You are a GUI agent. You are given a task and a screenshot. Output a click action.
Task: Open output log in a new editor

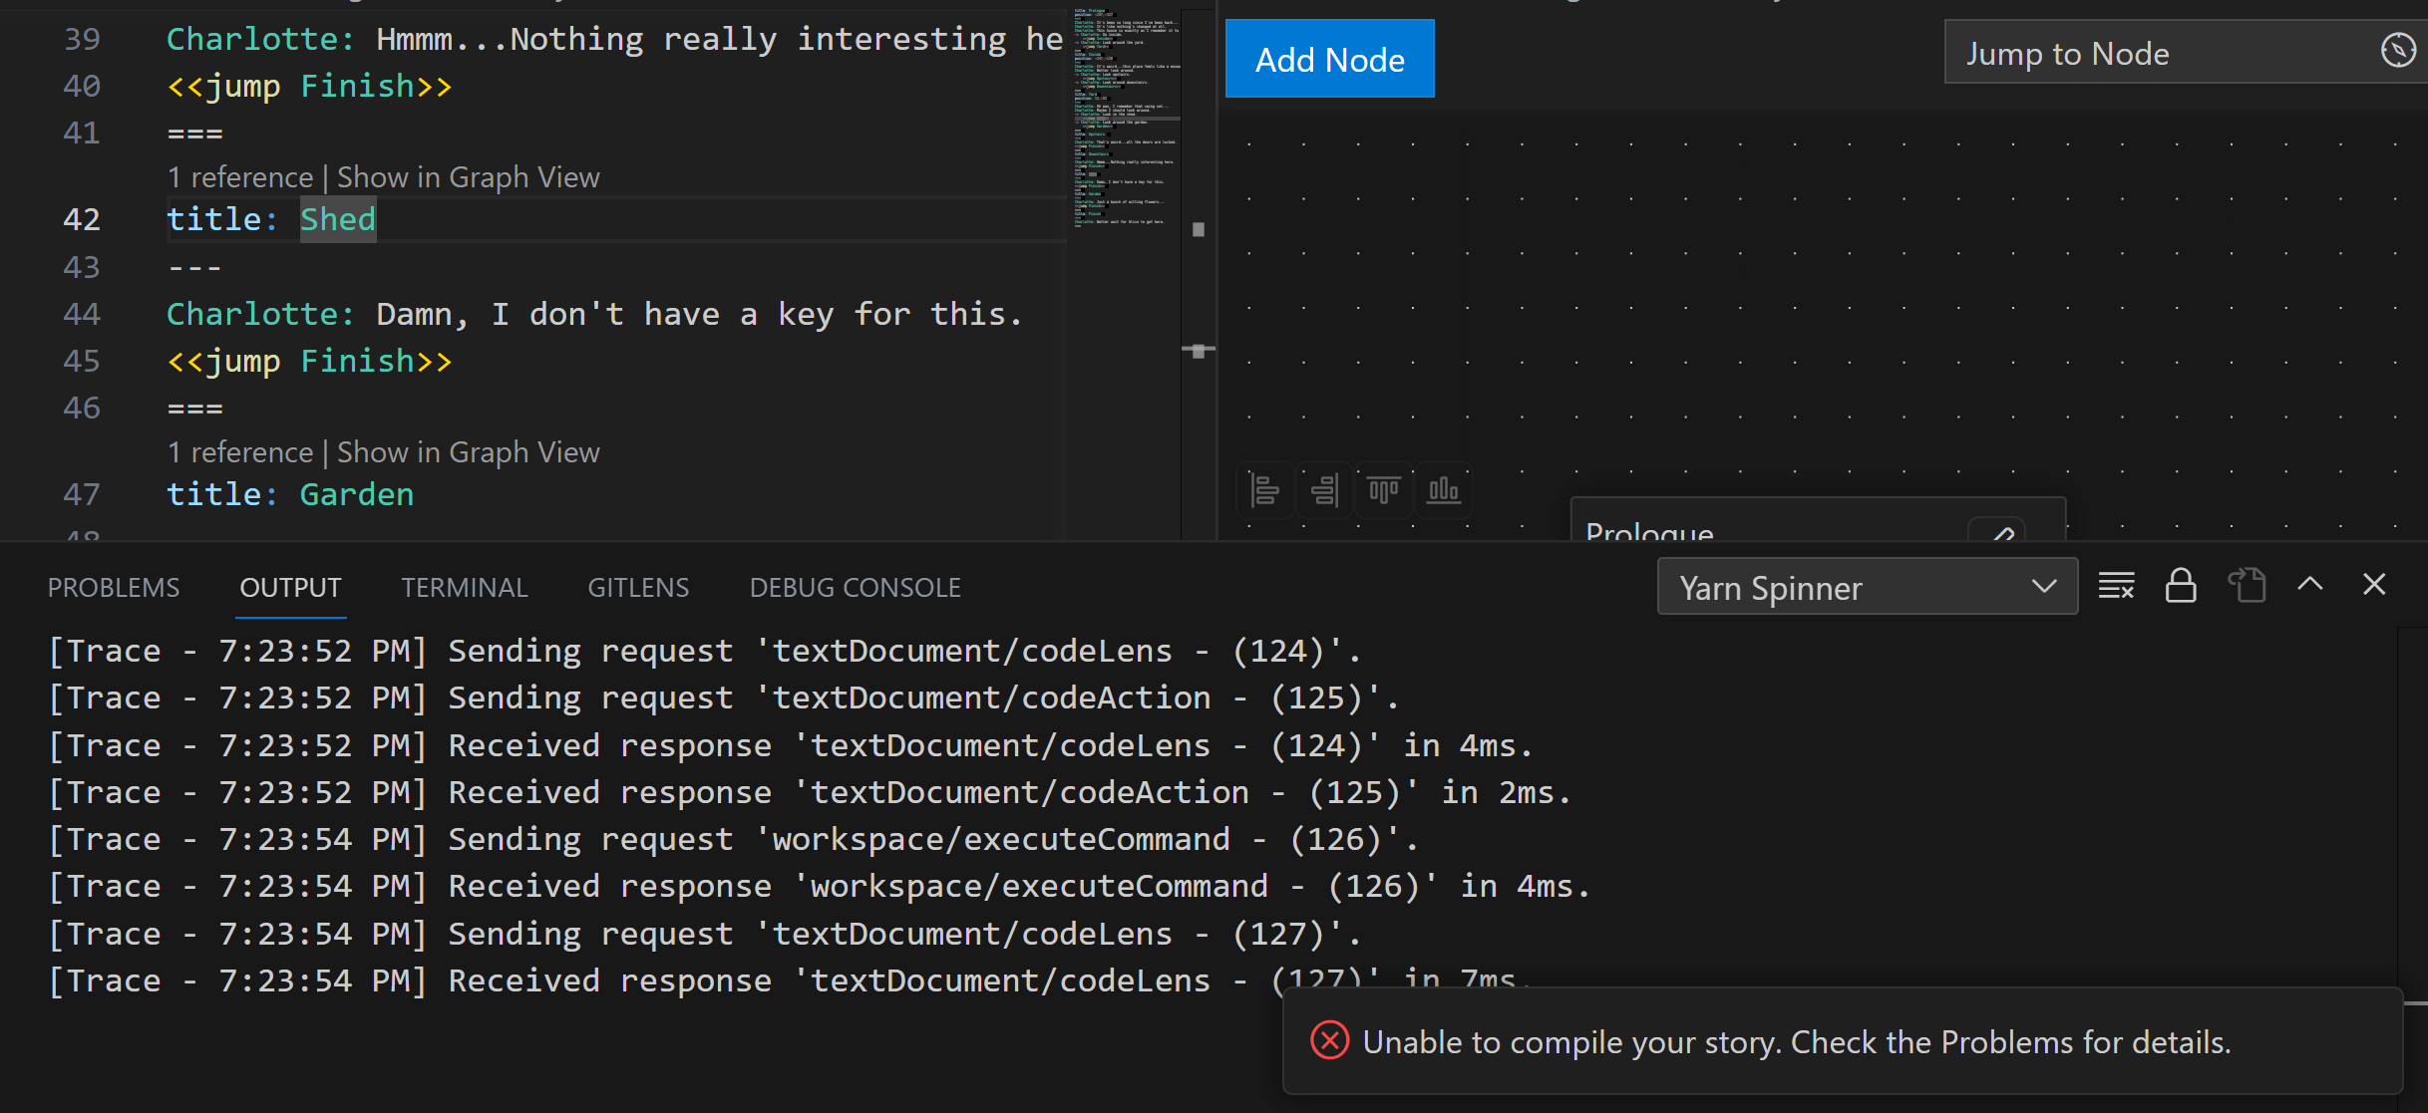tap(2247, 585)
